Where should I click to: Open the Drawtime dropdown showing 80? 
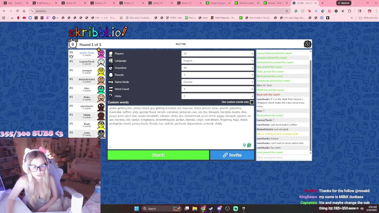[218, 68]
